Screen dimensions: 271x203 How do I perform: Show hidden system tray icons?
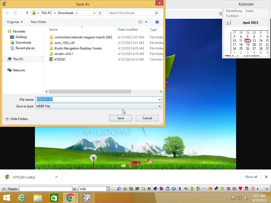tap(227, 198)
